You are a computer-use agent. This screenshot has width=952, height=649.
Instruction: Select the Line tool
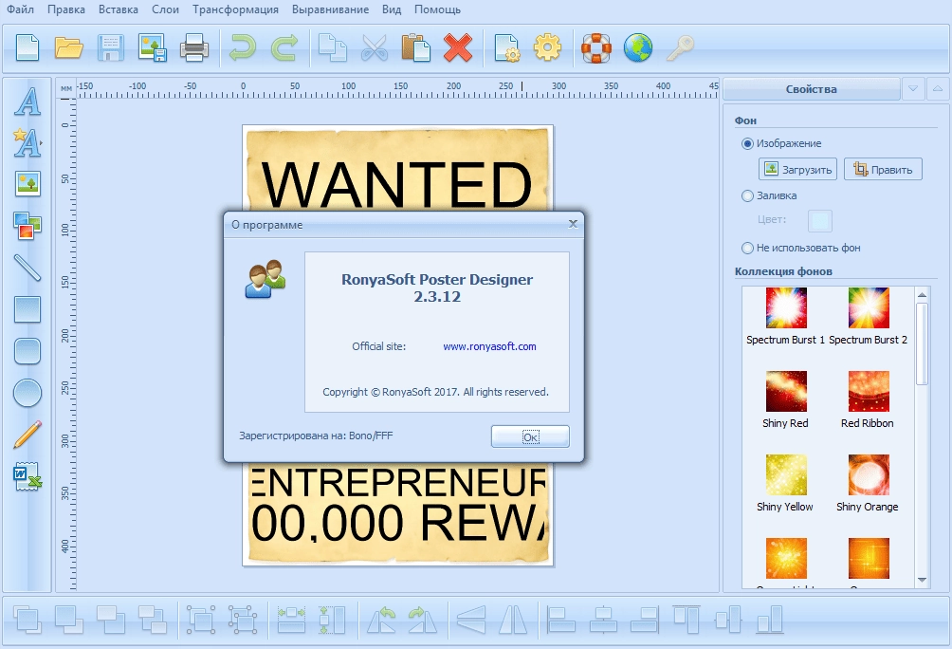(27, 268)
